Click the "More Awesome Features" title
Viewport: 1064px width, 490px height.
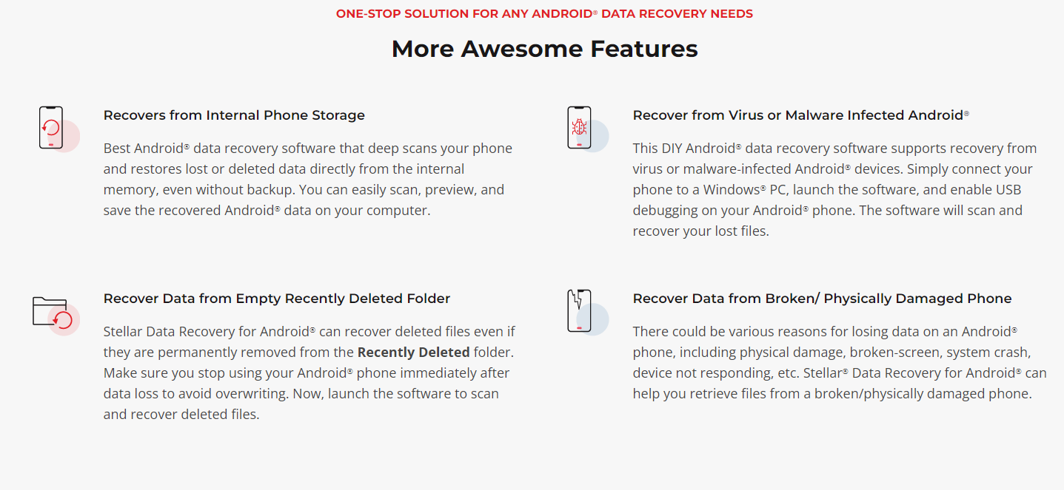(x=544, y=49)
